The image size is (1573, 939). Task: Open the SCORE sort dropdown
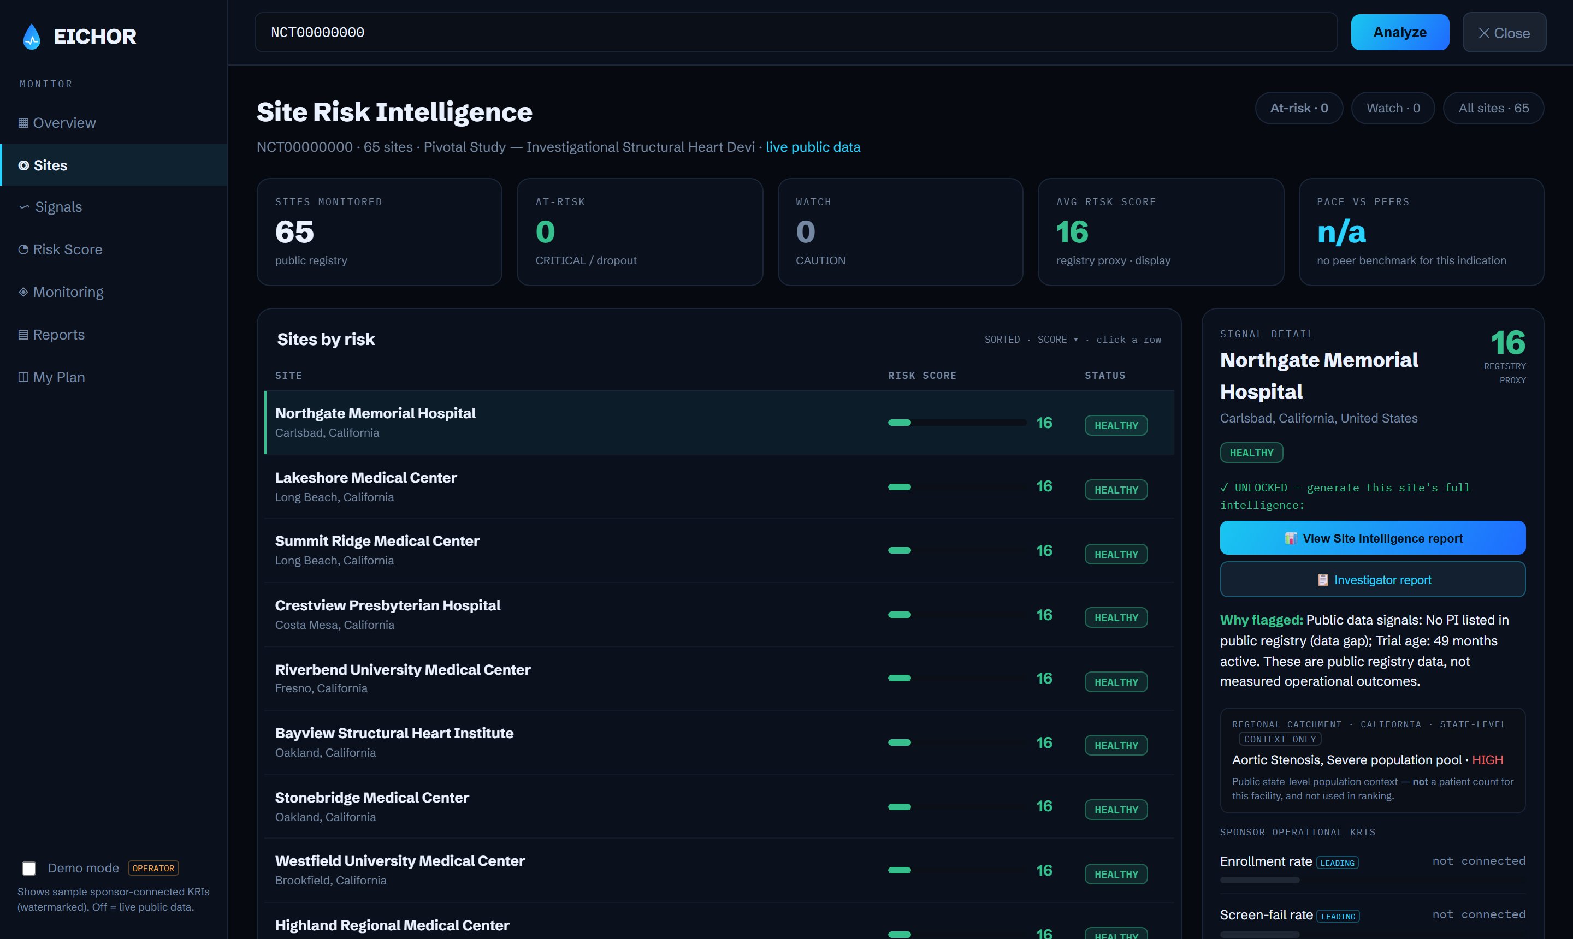click(x=1057, y=340)
